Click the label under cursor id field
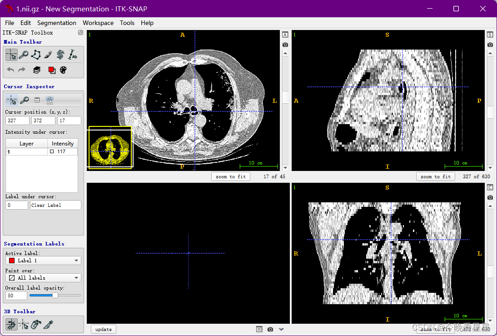The width and height of the screenshot is (497, 336). point(16,205)
